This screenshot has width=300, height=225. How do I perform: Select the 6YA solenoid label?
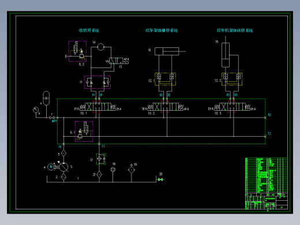(x=253, y=109)
